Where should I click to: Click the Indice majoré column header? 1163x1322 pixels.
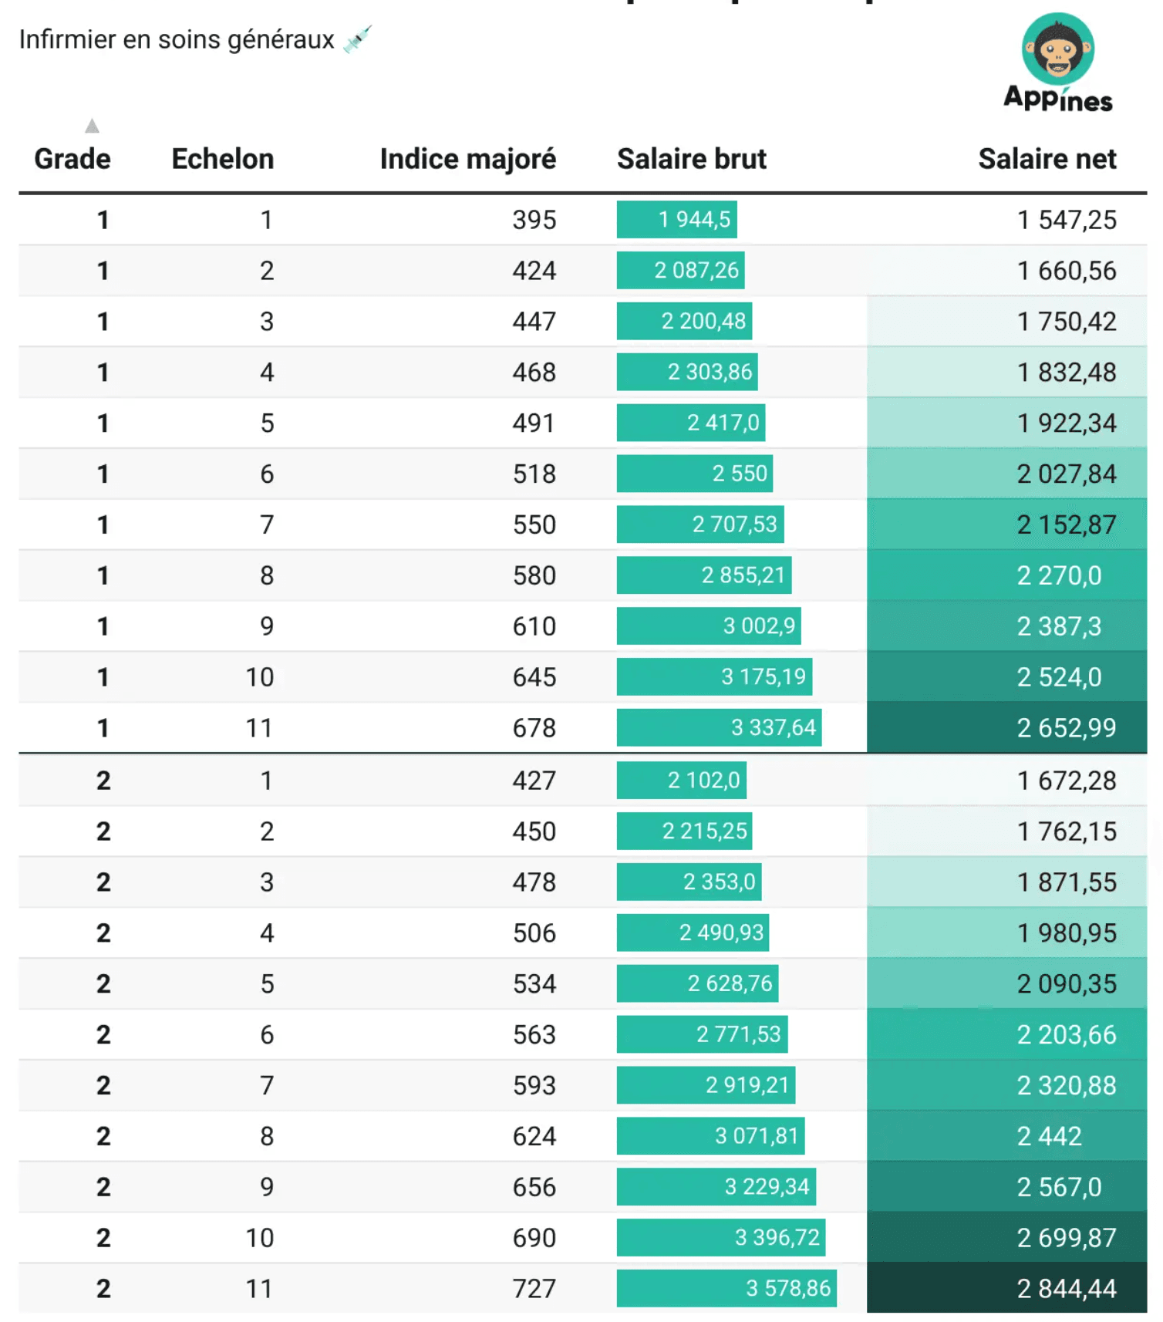click(467, 159)
